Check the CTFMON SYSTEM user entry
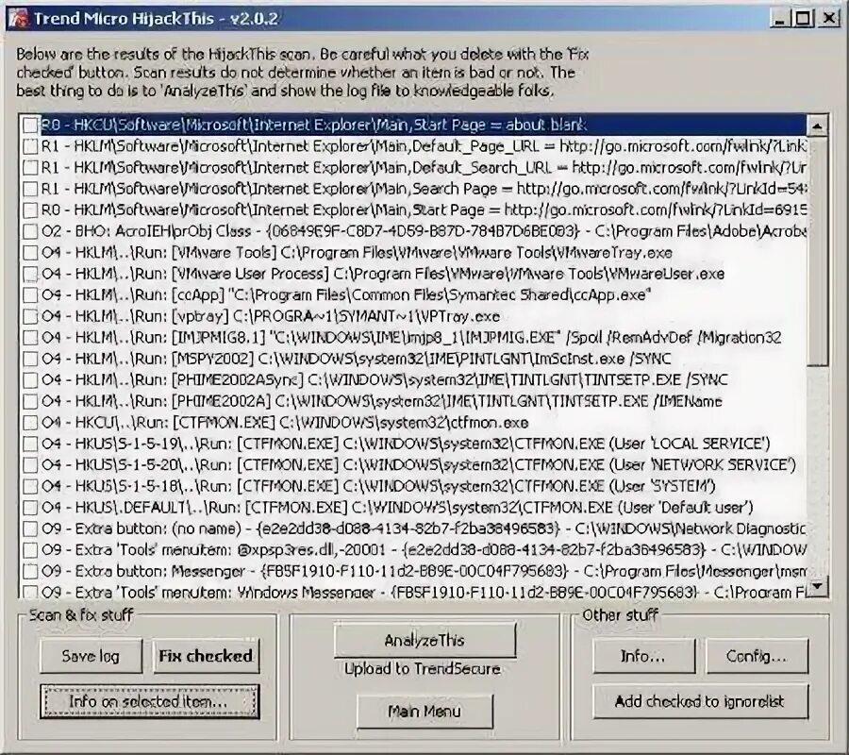849x755 pixels. (x=31, y=486)
